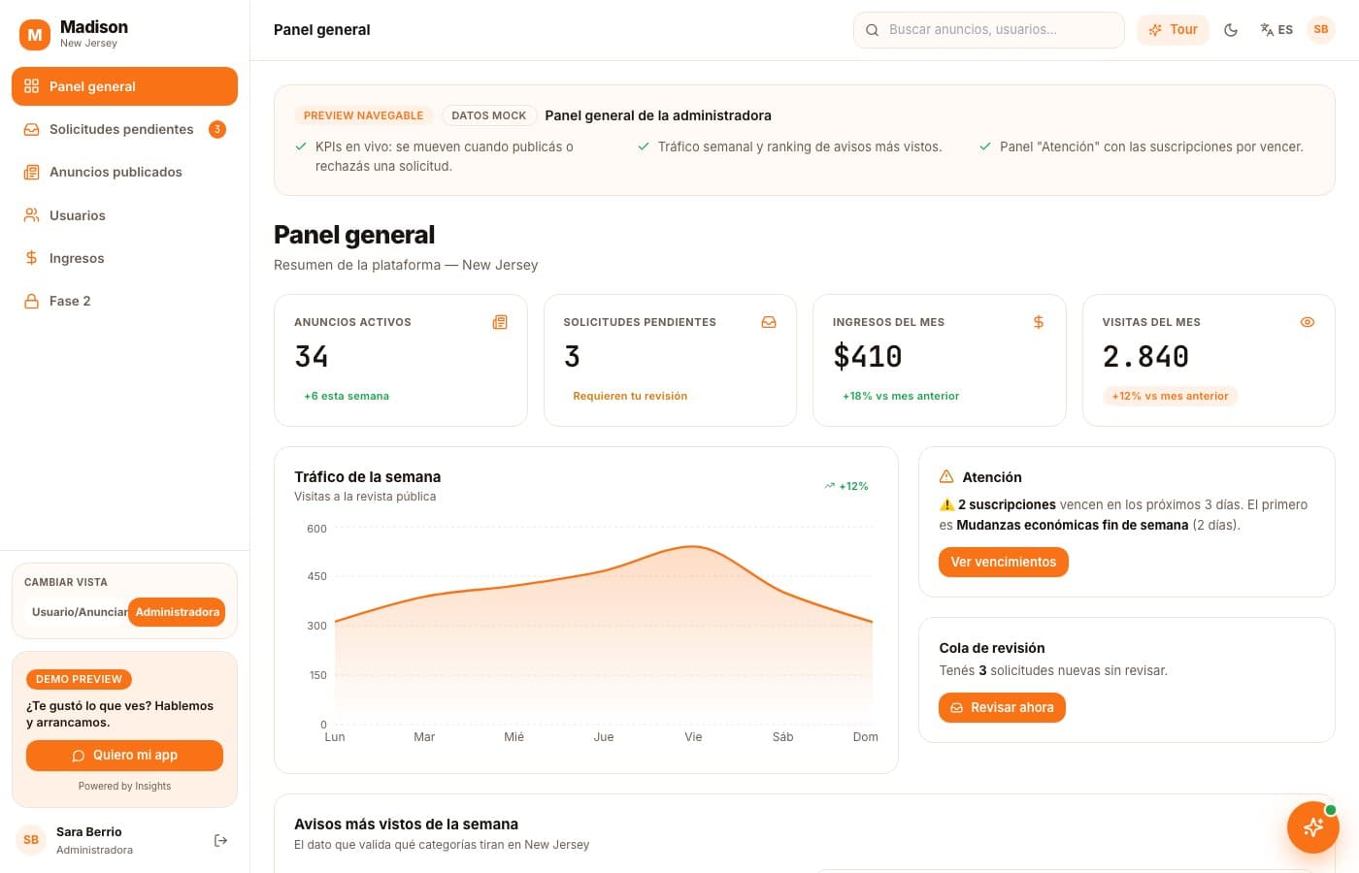Click the Ingresos del mes dollar icon
The height and width of the screenshot is (873, 1359).
click(x=1039, y=322)
